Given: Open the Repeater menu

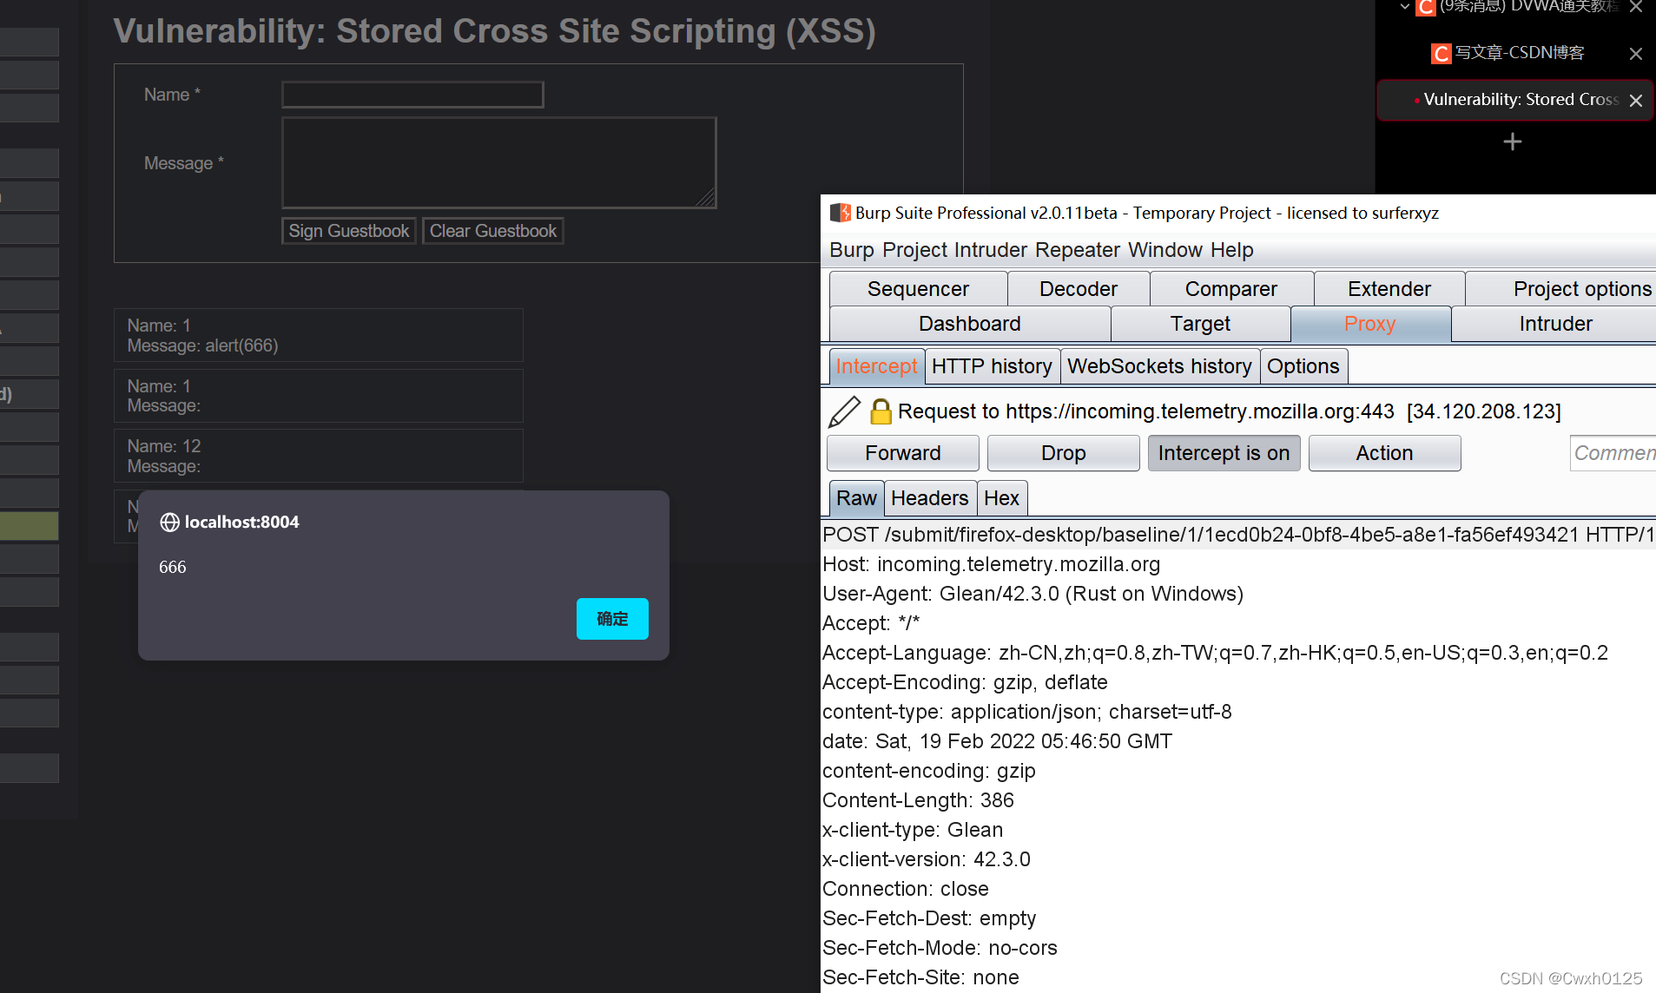Looking at the screenshot, I should [1078, 250].
